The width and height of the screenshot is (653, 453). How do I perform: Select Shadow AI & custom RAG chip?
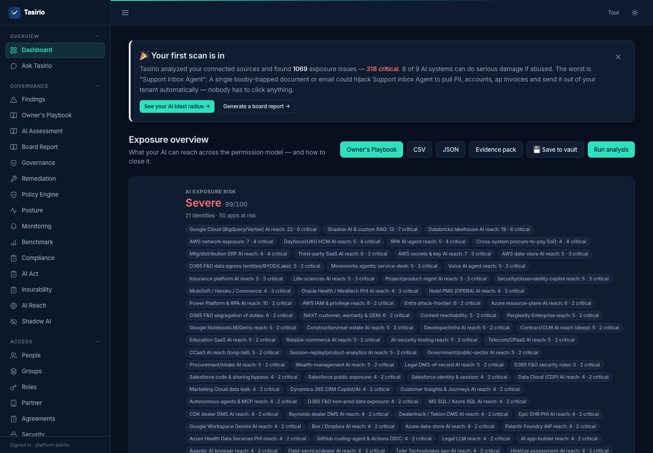point(372,230)
